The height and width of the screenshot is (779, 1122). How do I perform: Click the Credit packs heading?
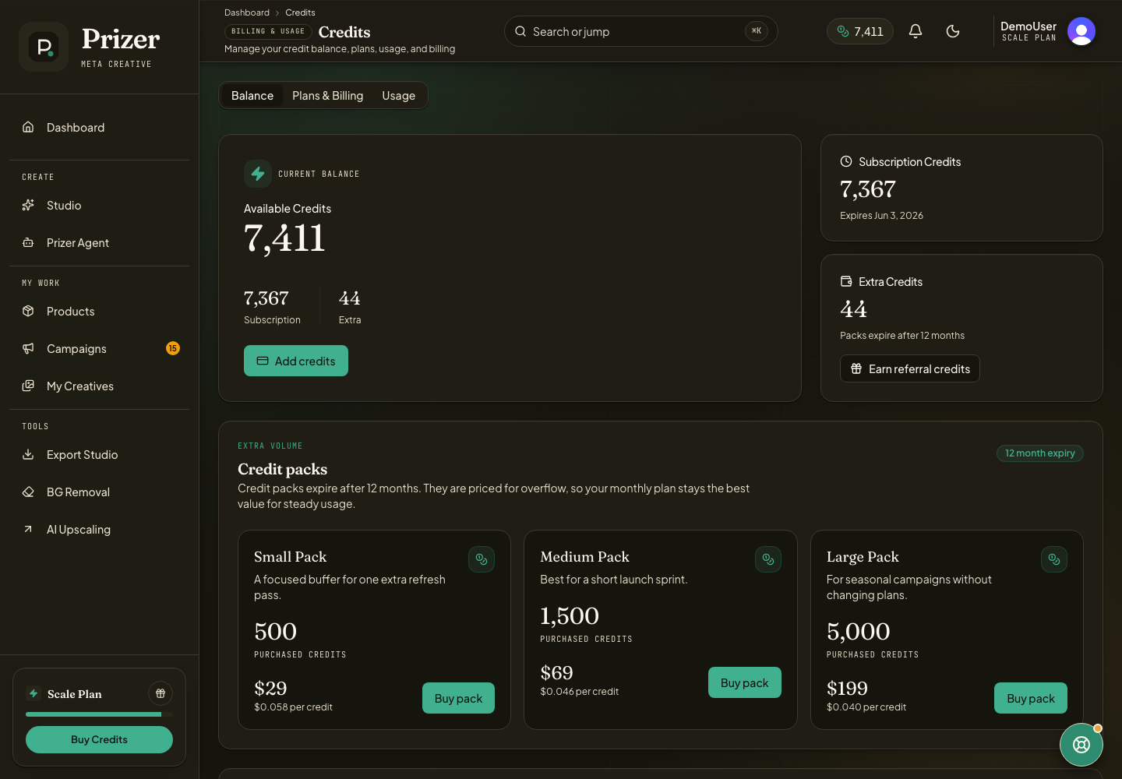coord(282,469)
